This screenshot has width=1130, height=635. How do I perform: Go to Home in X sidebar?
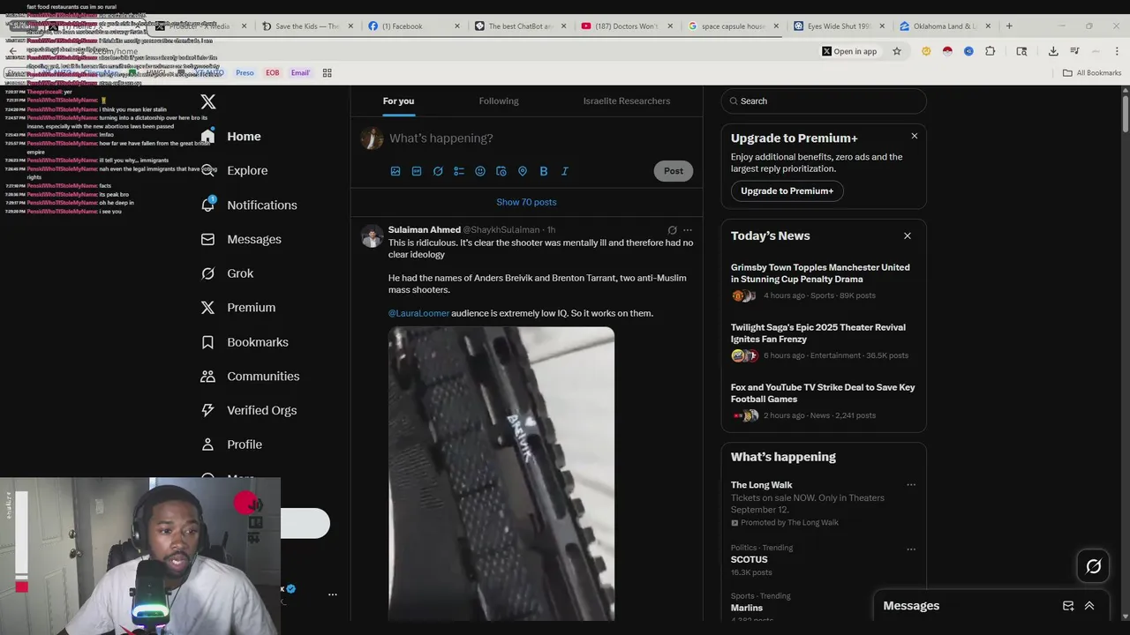click(x=231, y=137)
